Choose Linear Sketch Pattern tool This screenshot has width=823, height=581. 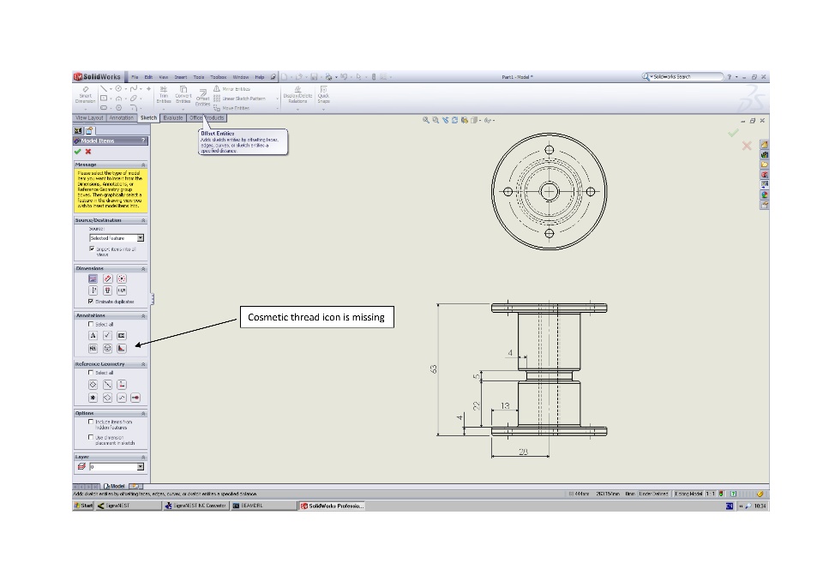239,99
